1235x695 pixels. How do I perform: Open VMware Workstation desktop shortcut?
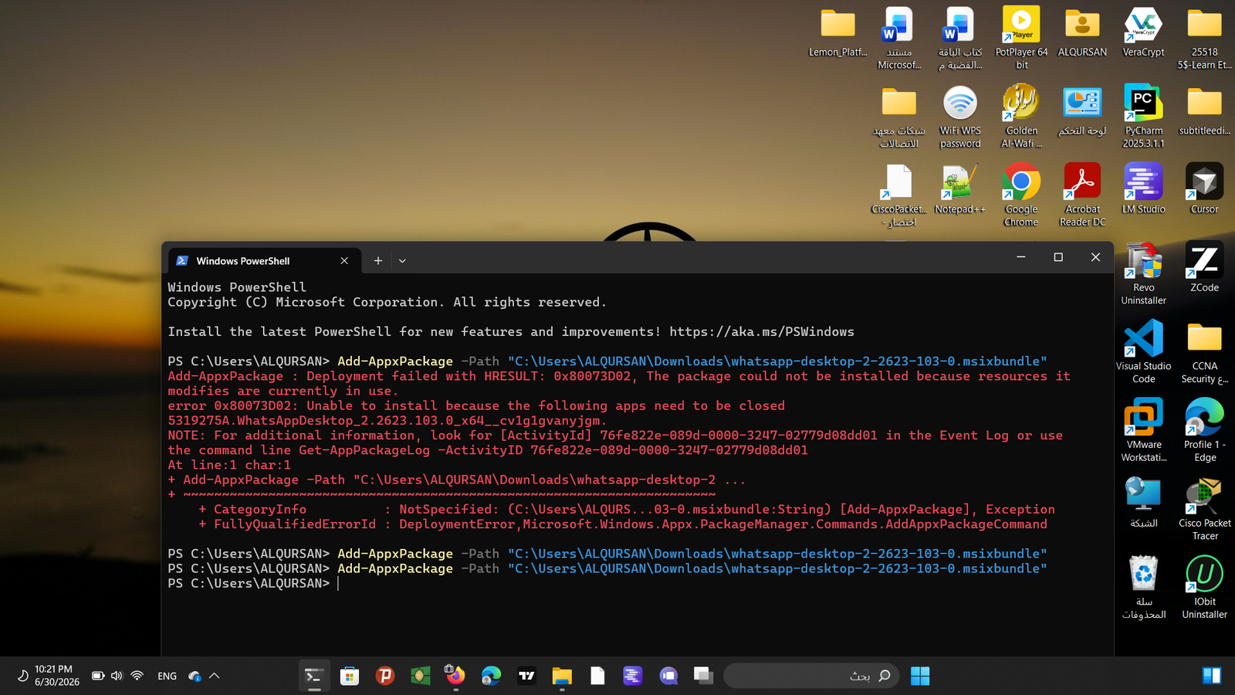1143,431
